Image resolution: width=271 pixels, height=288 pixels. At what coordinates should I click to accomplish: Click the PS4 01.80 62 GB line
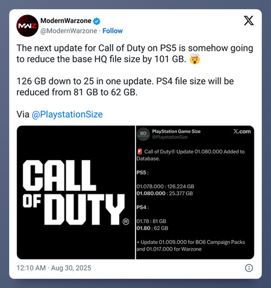pyautogui.click(x=152, y=228)
